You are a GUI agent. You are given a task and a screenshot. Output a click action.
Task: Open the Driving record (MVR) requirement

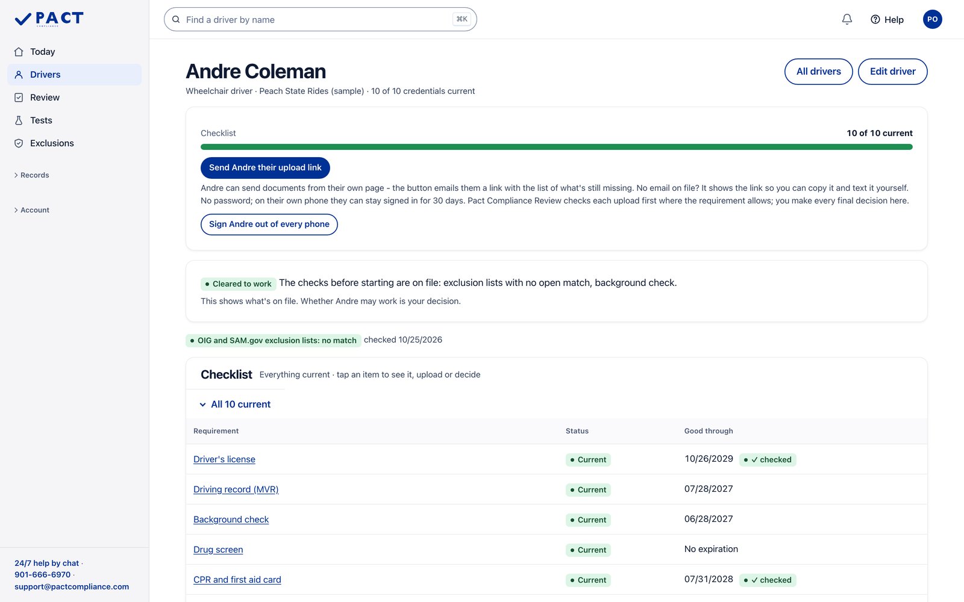[236, 489]
